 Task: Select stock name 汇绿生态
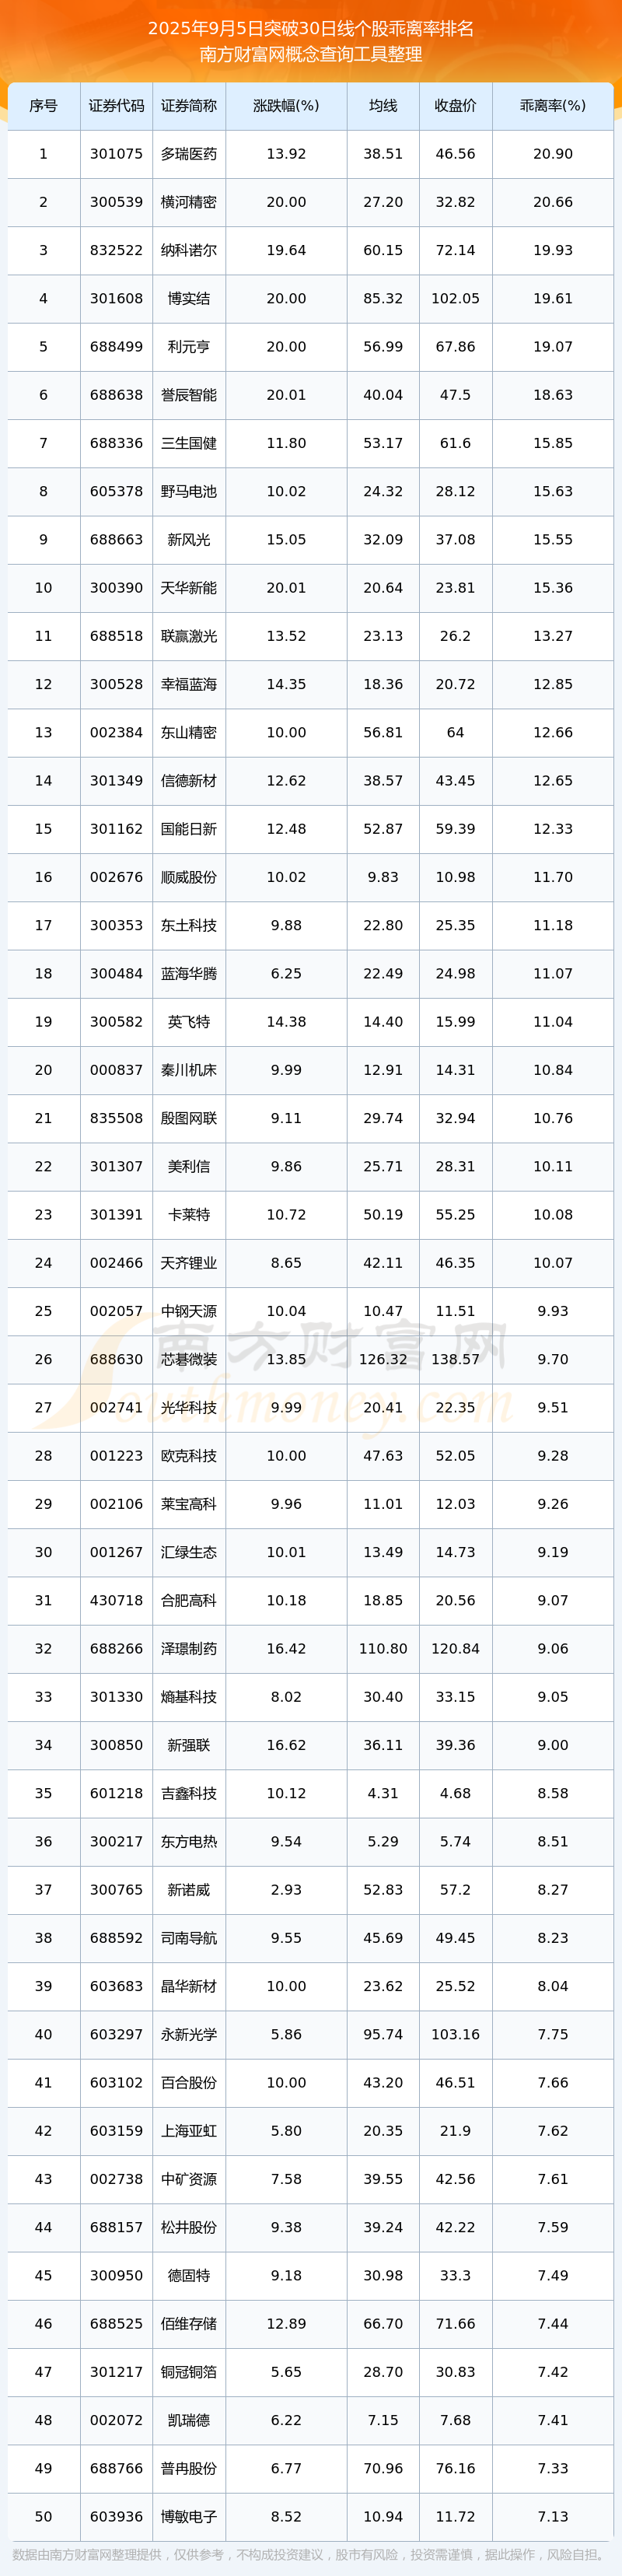189,1553
